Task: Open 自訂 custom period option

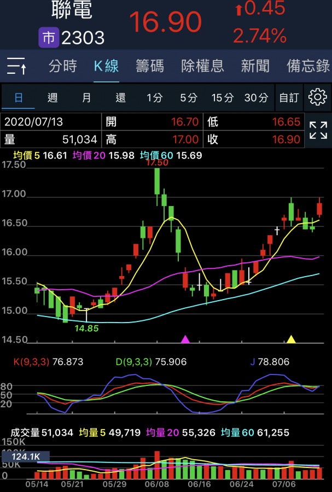Action: pyautogui.click(x=289, y=98)
